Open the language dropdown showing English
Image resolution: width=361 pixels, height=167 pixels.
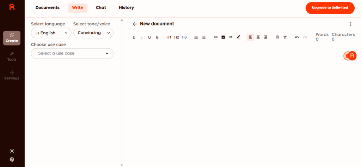pyautogui.click(x=51, y=33)
